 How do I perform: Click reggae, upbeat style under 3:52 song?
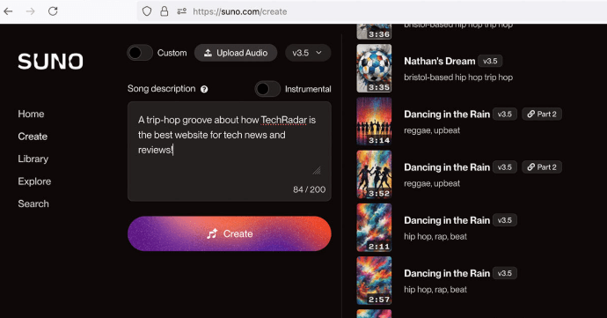pyautogui.click(x=432, y=184)
